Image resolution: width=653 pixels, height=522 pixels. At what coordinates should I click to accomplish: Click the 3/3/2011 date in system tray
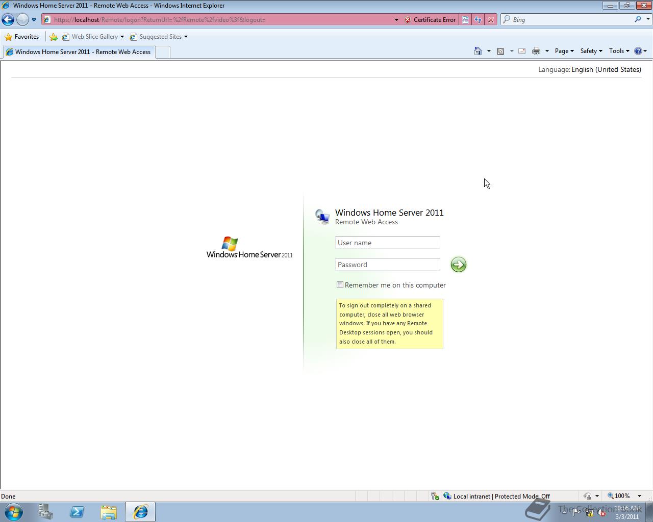coord(627,516)
